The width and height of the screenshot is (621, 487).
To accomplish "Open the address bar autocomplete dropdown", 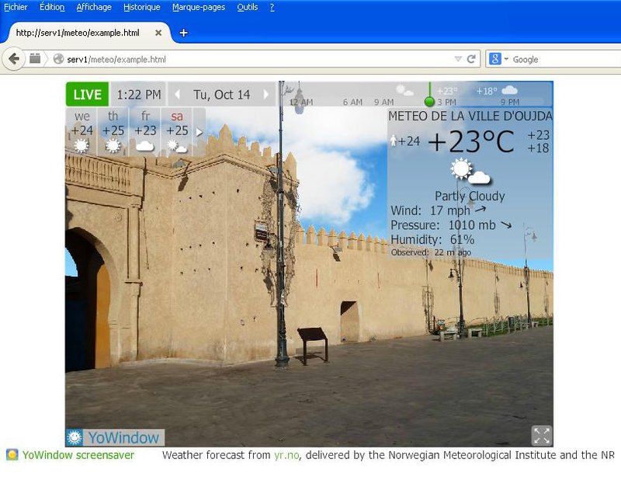I will (x=458, y=59).
